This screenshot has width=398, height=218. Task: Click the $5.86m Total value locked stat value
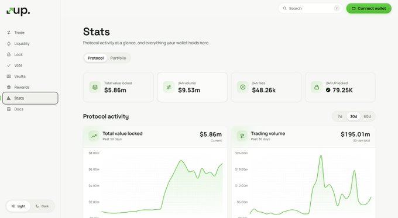click(115, 90)
